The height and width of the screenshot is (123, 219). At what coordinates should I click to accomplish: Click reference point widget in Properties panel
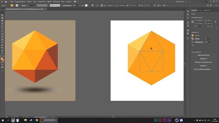193,22
